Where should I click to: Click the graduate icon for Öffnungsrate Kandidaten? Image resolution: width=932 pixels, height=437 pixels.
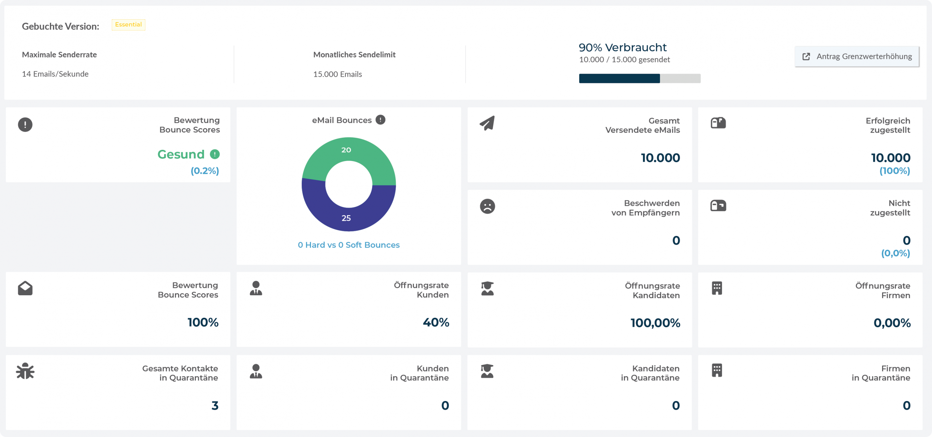[x=487, y=289]
